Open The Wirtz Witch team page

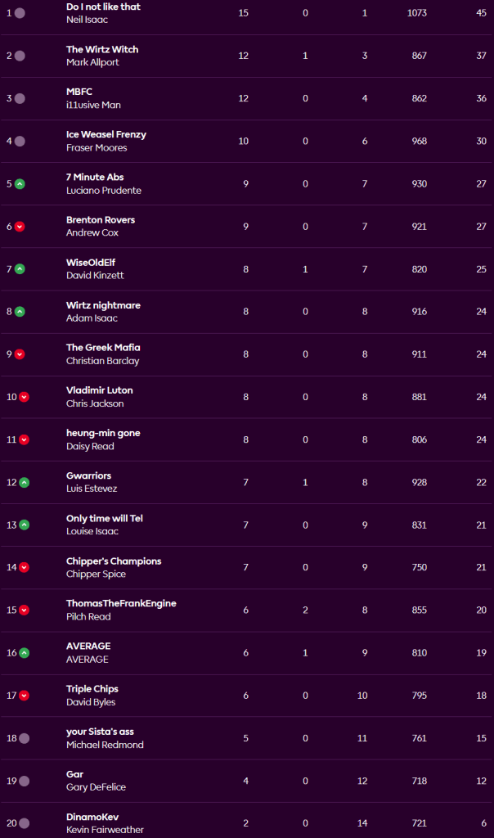pos(102,49)
